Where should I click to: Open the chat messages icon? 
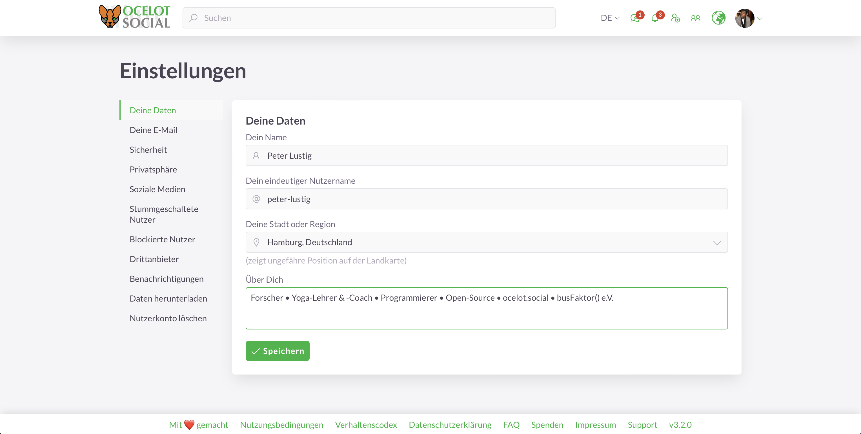635,18
